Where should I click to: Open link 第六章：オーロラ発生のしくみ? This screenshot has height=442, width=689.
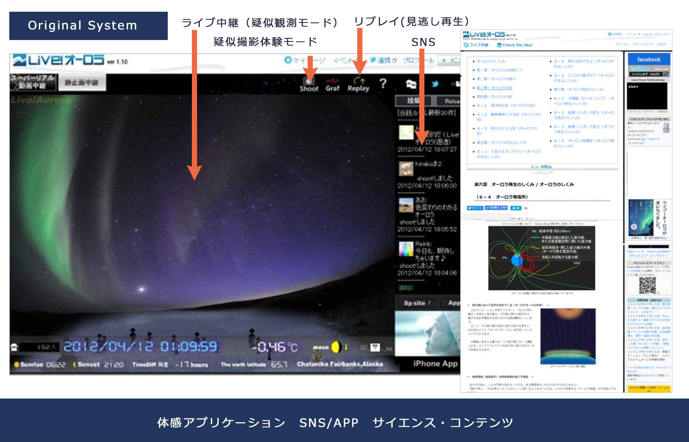[x=578, y=89]
